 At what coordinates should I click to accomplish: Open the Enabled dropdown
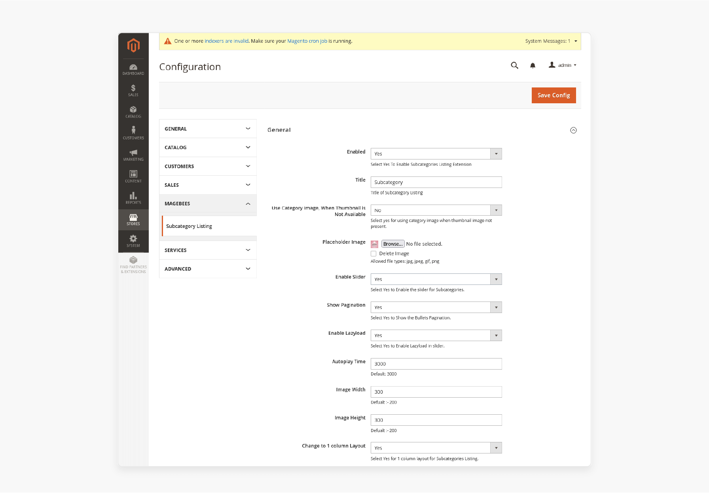(x=436, y=154)
